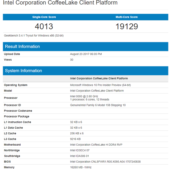Click the BIOS version 'CNLSFWR1.R00.X095.A04.1707240838'
This screenshot has height=169, width=169.
(x=116, y=162)
